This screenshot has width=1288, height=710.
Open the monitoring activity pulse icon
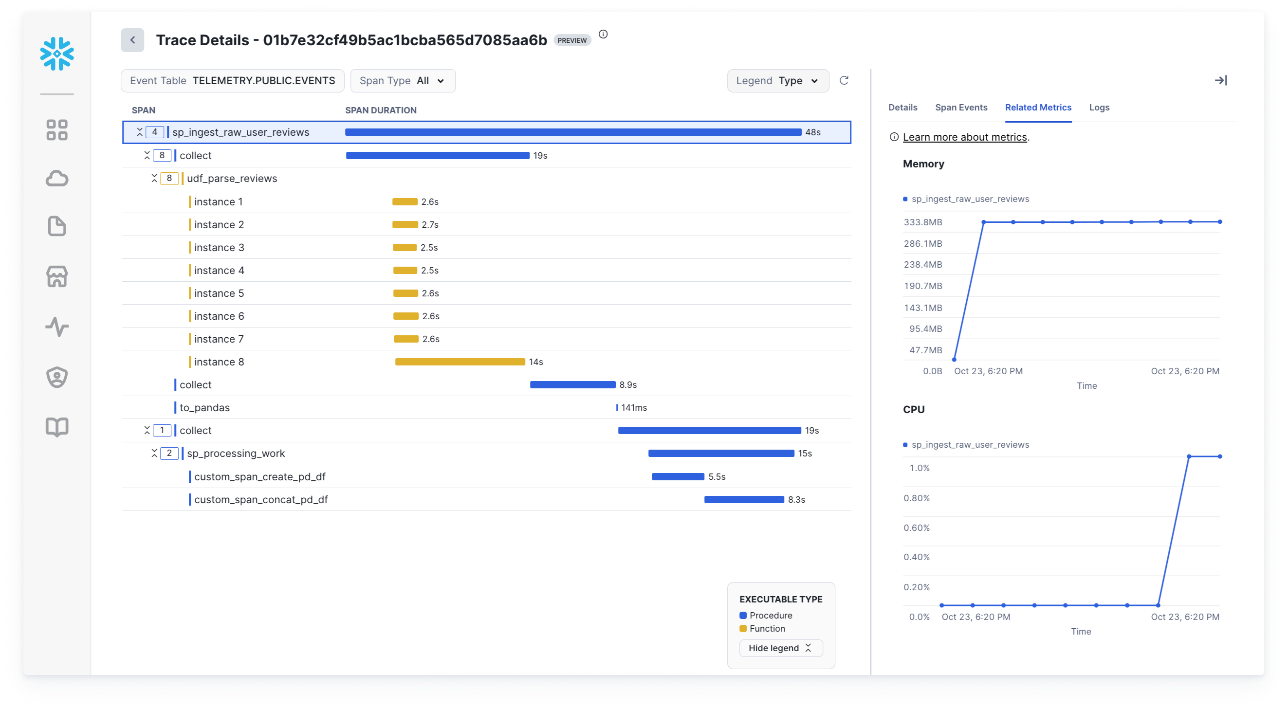click(57, 327)
